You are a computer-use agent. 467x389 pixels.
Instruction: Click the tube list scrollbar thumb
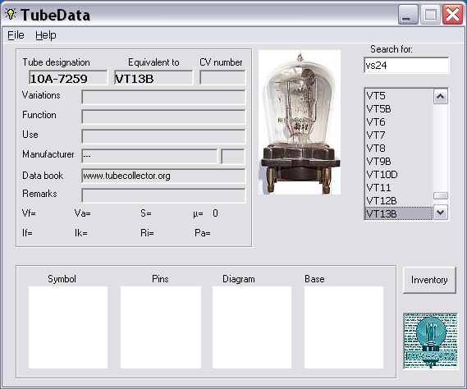(441, 195)
